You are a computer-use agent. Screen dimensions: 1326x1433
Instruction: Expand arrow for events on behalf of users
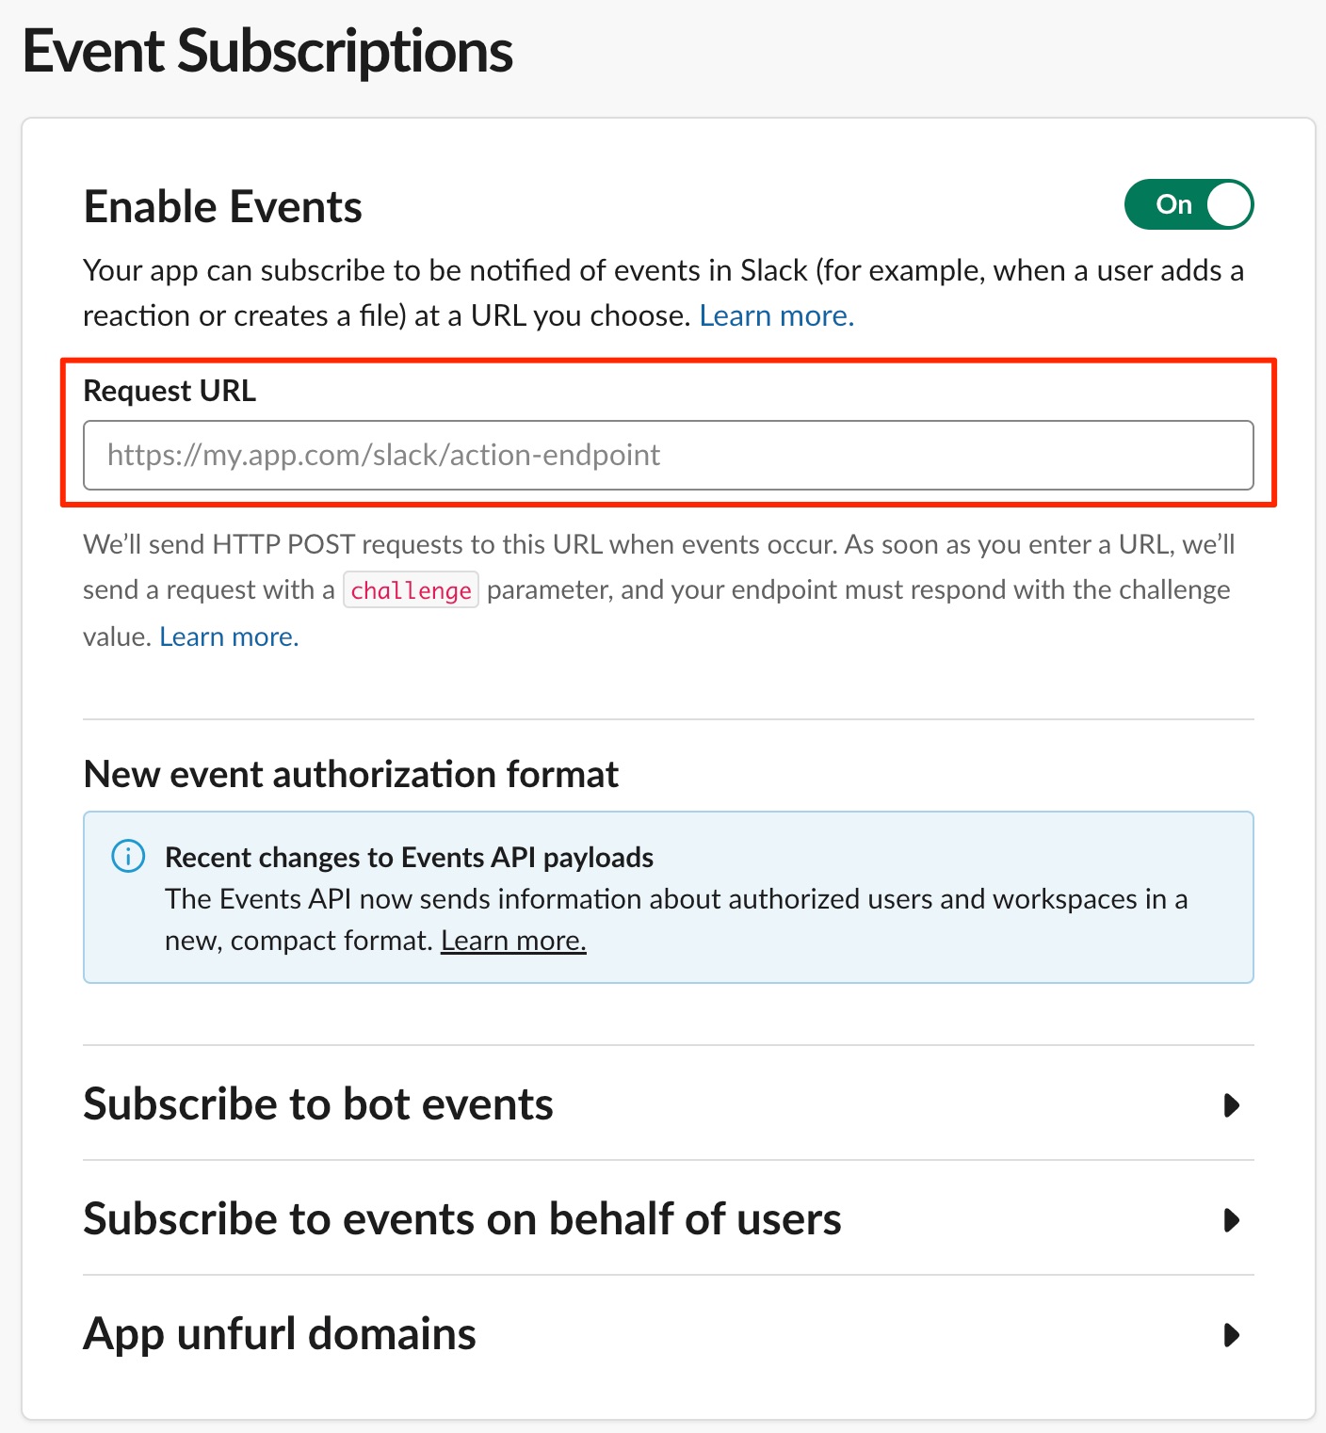coord(1231,1220)
